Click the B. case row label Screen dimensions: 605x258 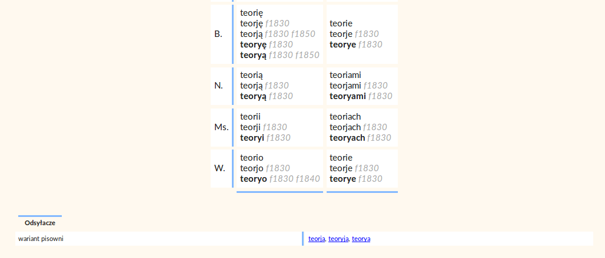tap(218, 34)
